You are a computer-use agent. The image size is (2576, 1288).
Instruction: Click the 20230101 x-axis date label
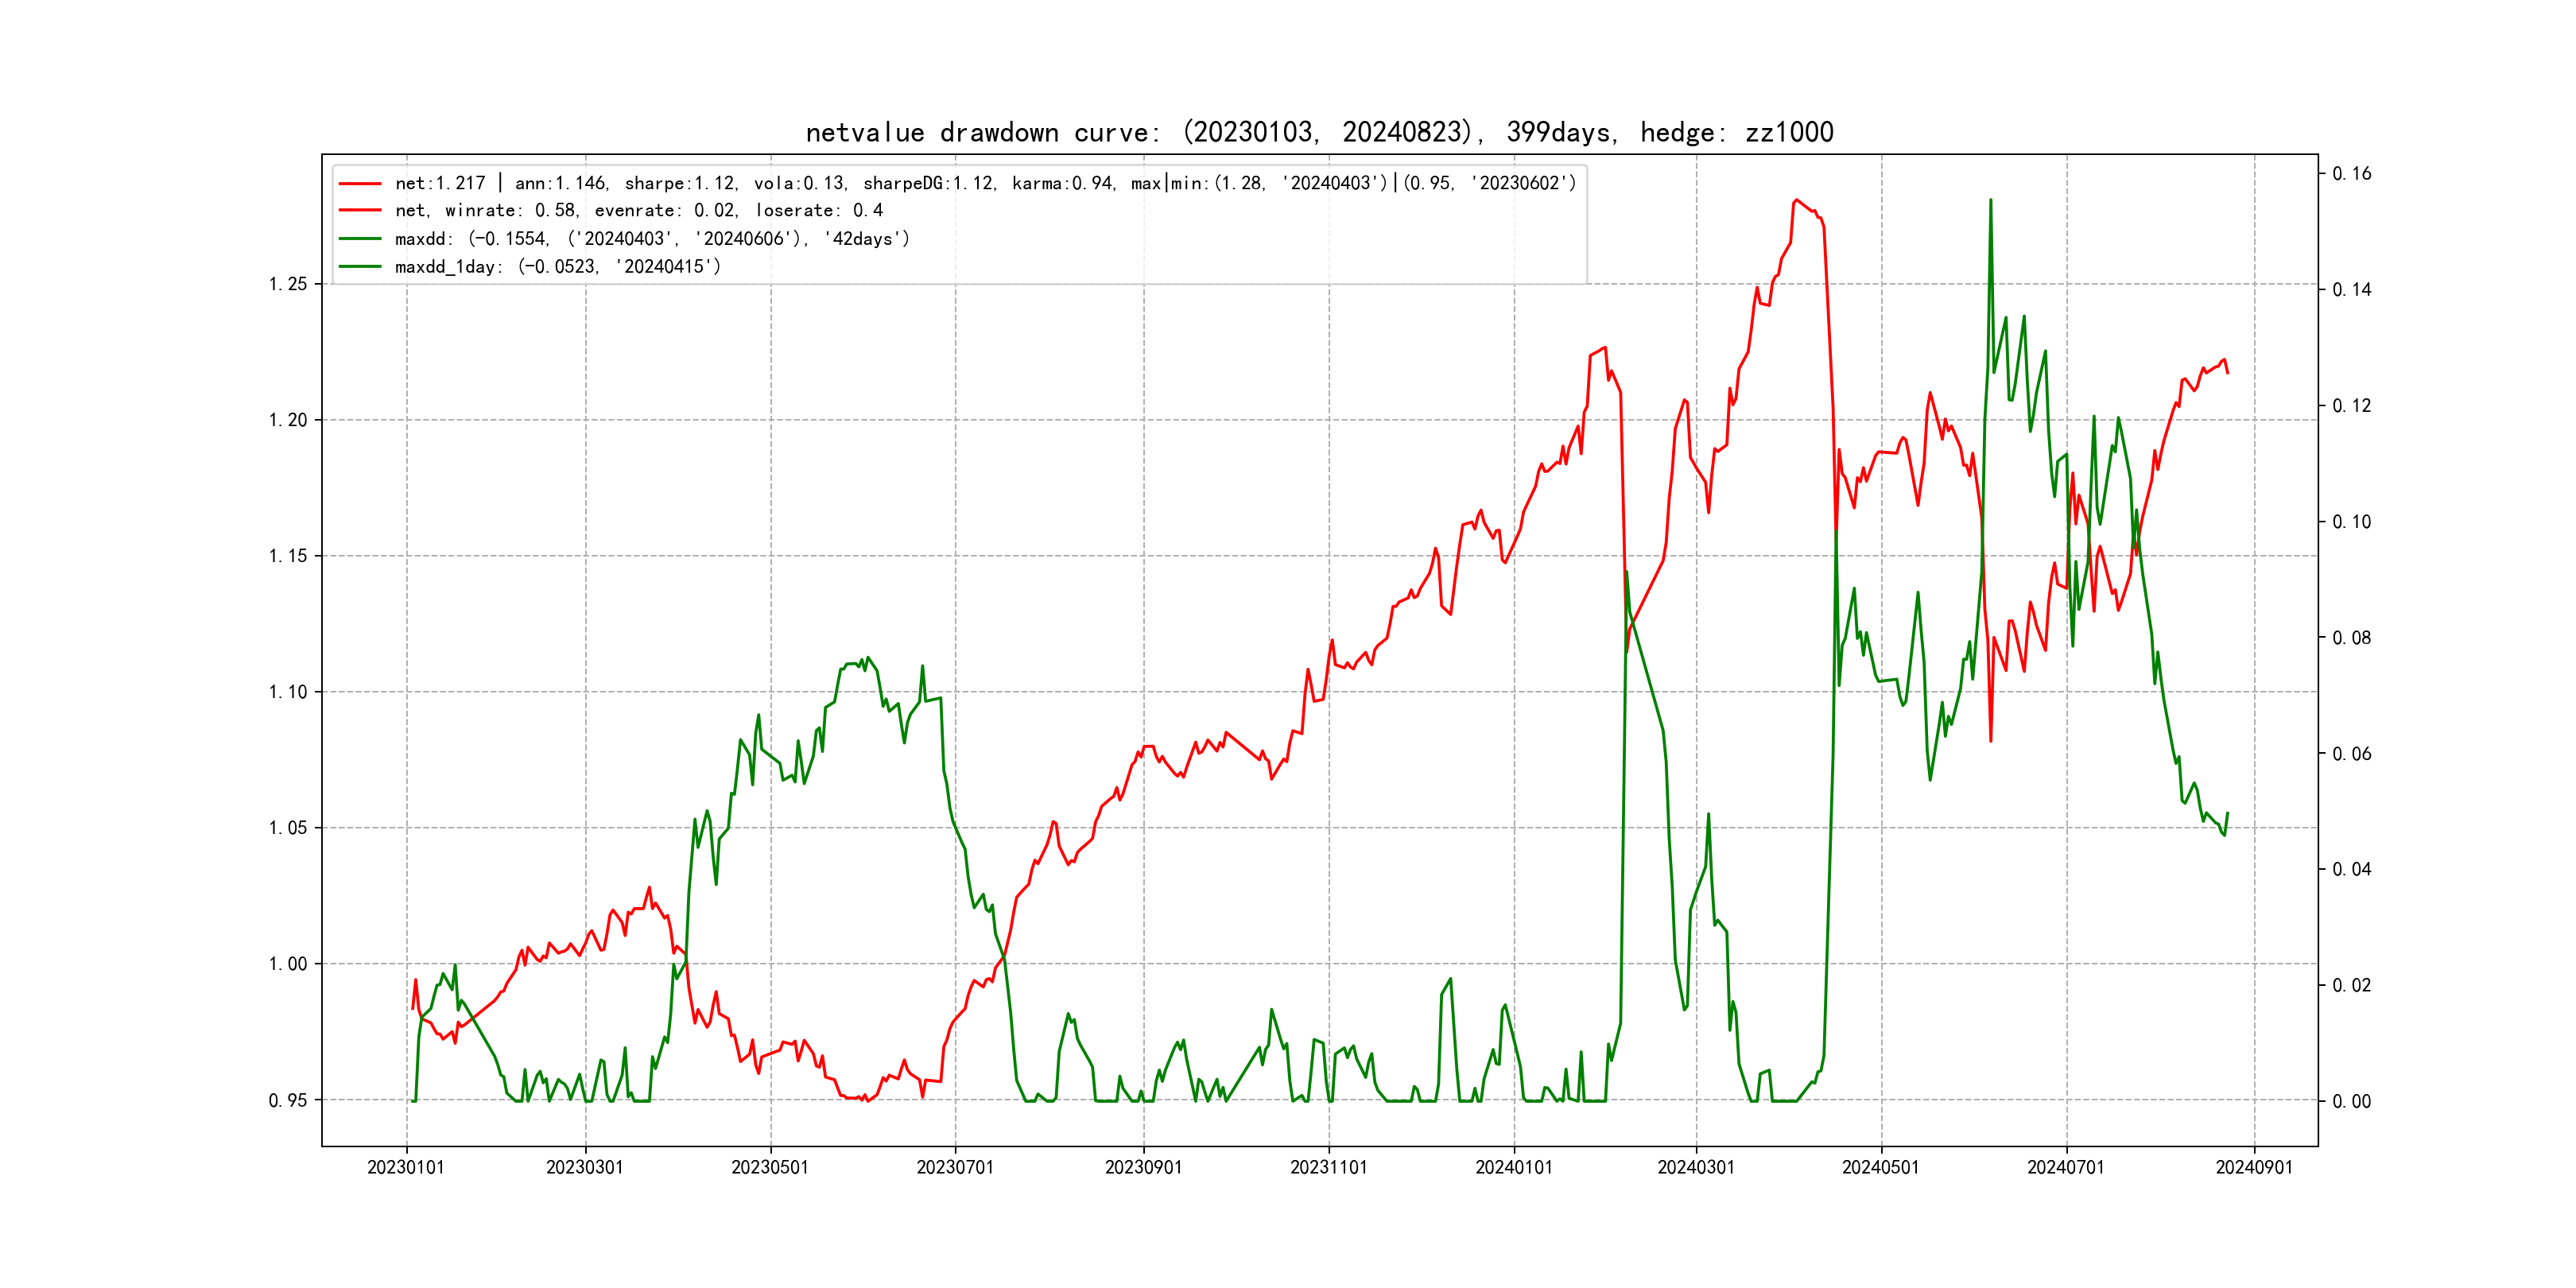click(x=406, y=1168)
